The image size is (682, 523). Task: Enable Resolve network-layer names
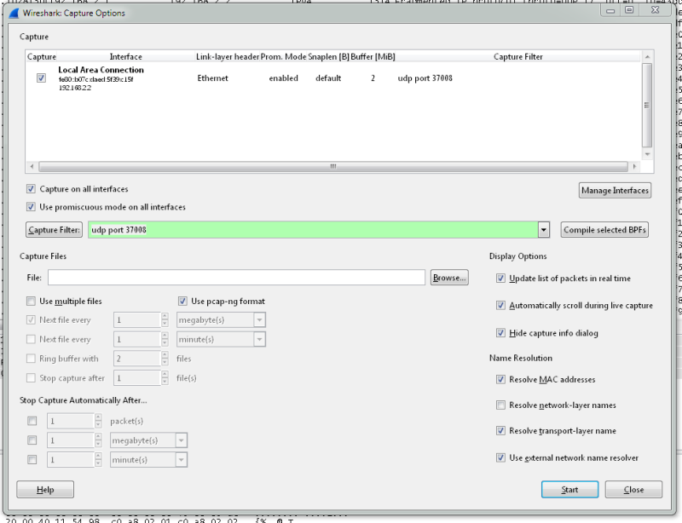click(500, 405)
